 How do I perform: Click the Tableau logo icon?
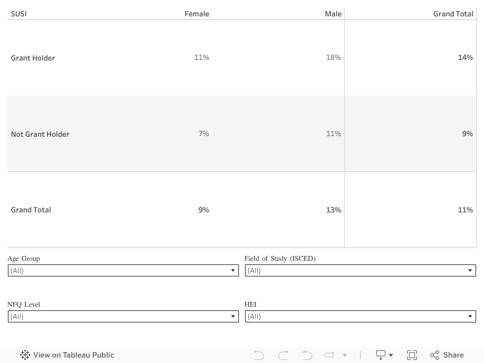[x=25, y=355]
